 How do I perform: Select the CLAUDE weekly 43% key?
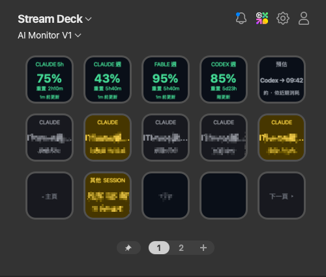[x=108, y=80]
